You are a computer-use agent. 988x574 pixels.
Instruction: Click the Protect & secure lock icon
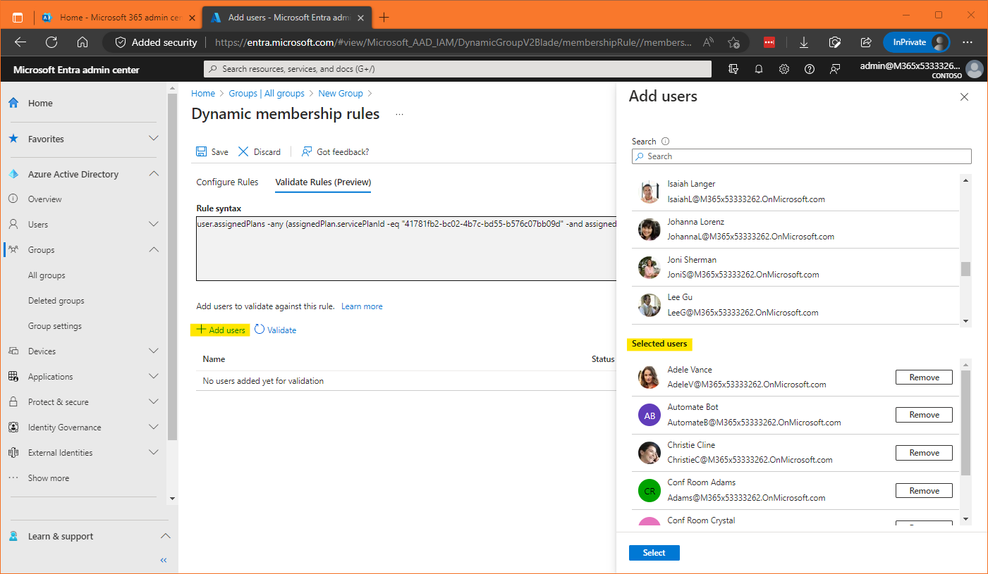13,402
